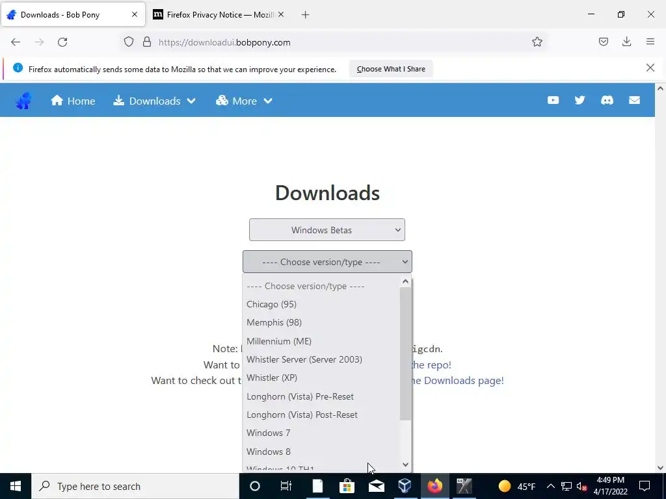Reload the page with the refresh icon
This screenshot has width=666, height=499.
tap(62, 42)
